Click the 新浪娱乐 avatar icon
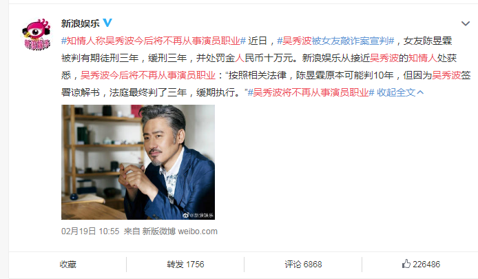 coord(36,34)
